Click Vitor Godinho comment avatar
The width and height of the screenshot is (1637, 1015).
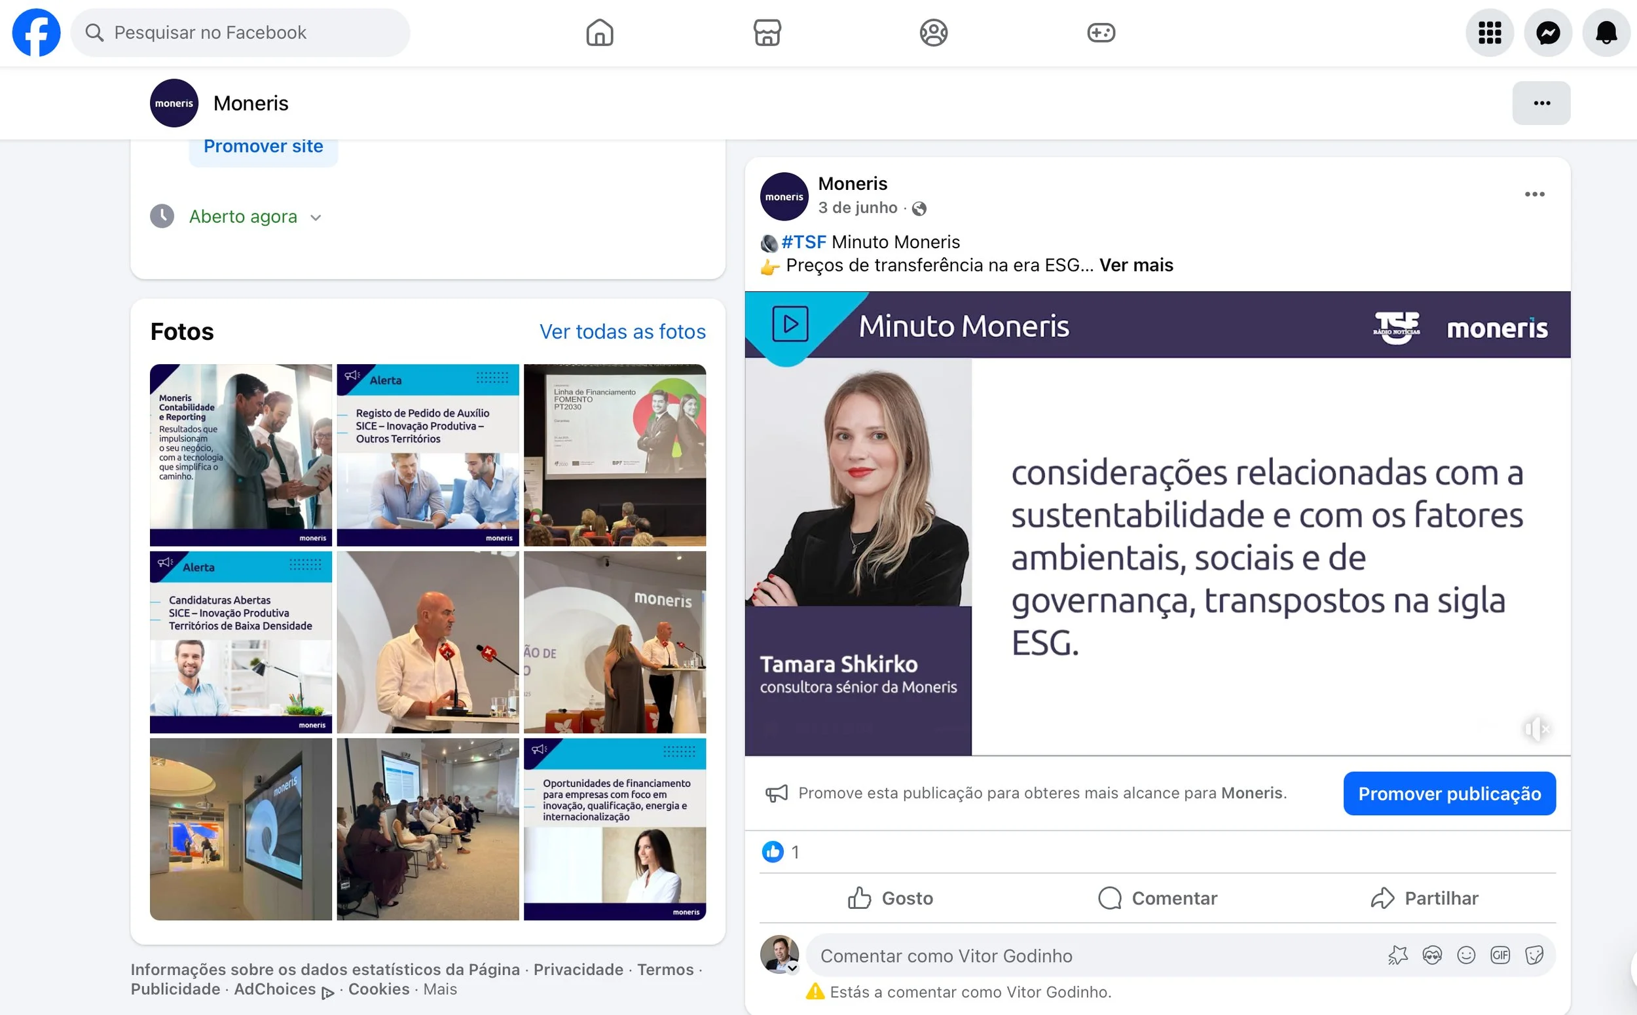click(779, 954)
